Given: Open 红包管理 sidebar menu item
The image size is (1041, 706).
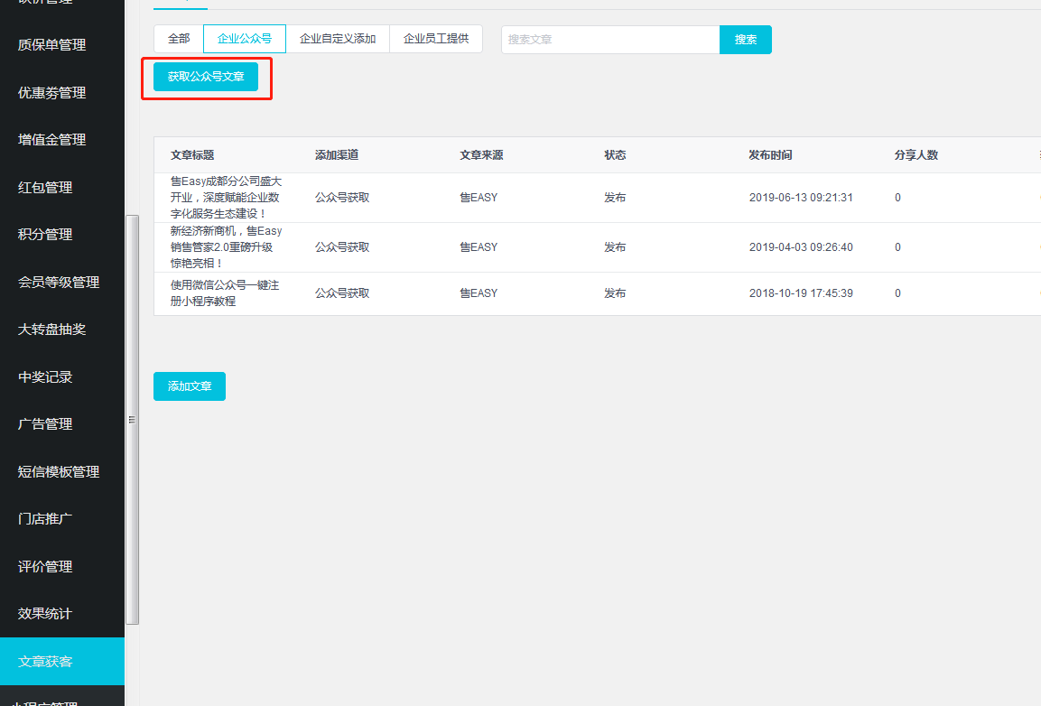Looking at the screenshot, I should [x=45, y=188].
